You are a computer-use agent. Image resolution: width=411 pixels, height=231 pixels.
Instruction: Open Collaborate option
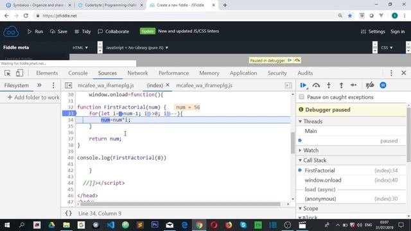click(x=113, y=31)
